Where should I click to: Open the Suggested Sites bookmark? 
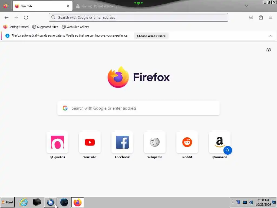coord(45,27)
